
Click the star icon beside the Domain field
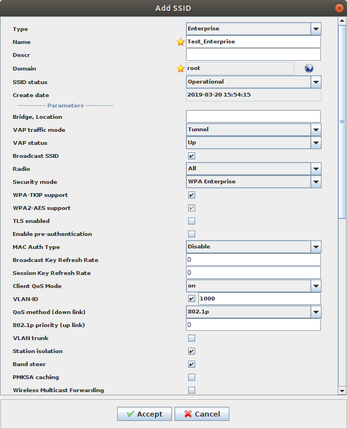coord(181,68)
